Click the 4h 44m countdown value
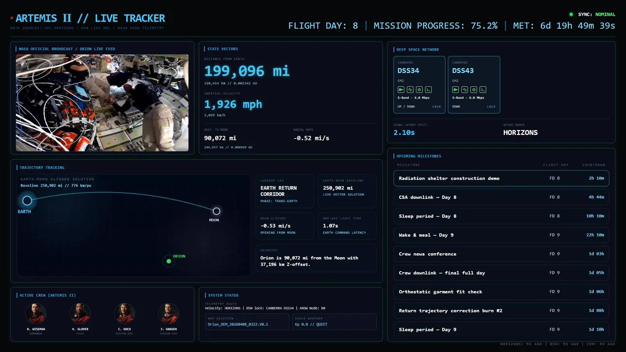Screen dimensions: 626x352 [596, 198]
